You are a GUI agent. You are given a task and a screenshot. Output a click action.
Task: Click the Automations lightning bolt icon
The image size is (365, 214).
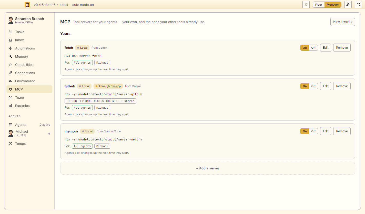pyautogui.click(x=11, y=48)
